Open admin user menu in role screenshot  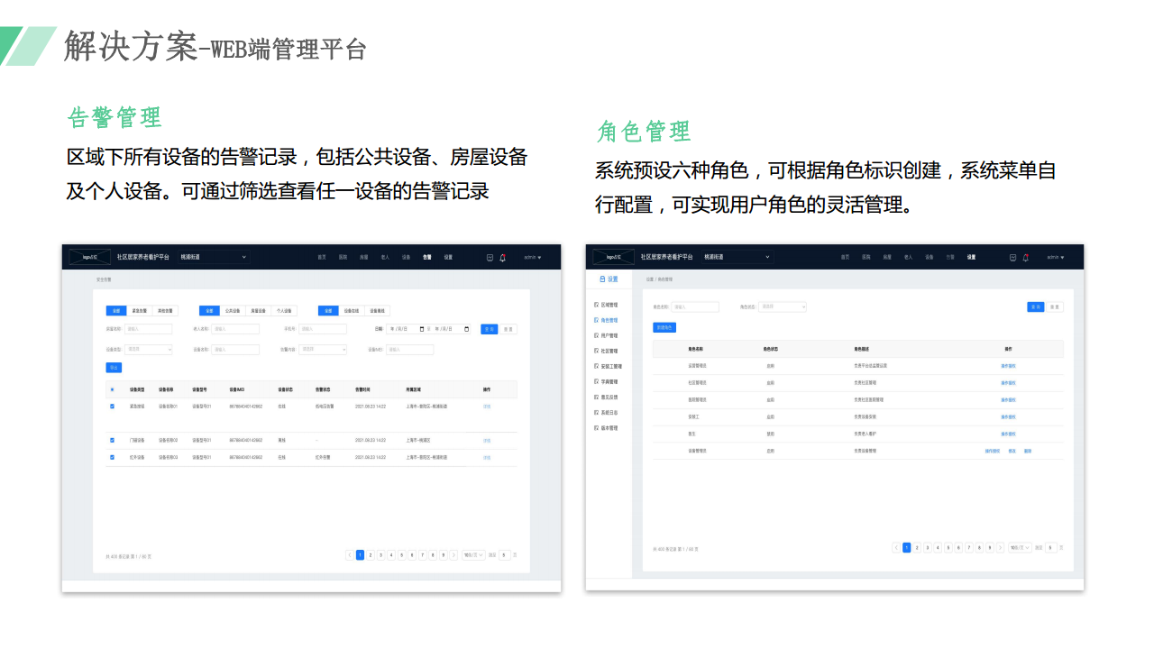(x=1056, y=257)
